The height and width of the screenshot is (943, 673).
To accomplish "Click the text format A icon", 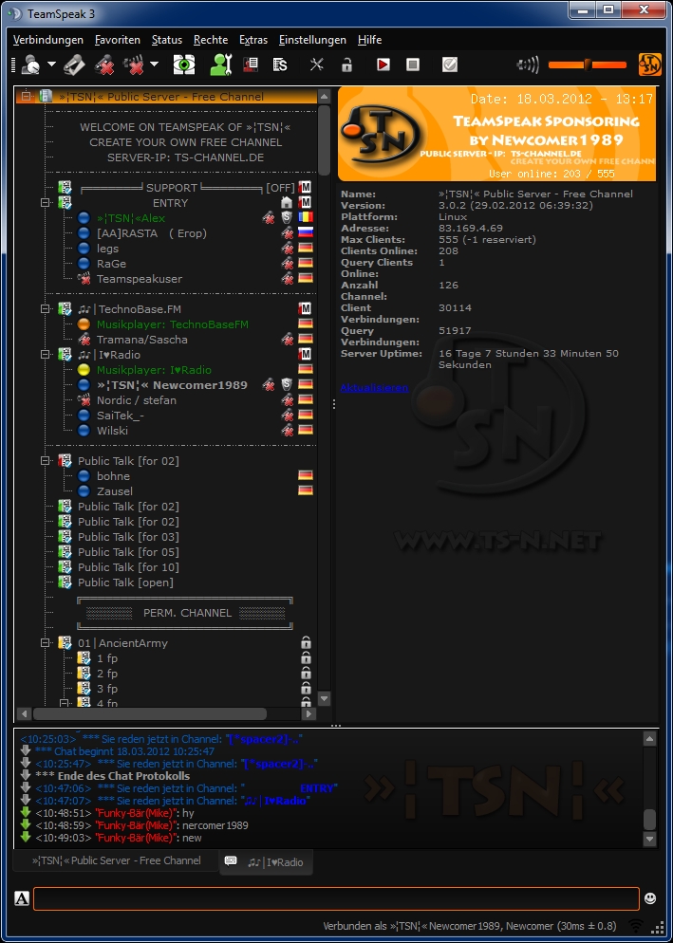I will coord(22,898).
